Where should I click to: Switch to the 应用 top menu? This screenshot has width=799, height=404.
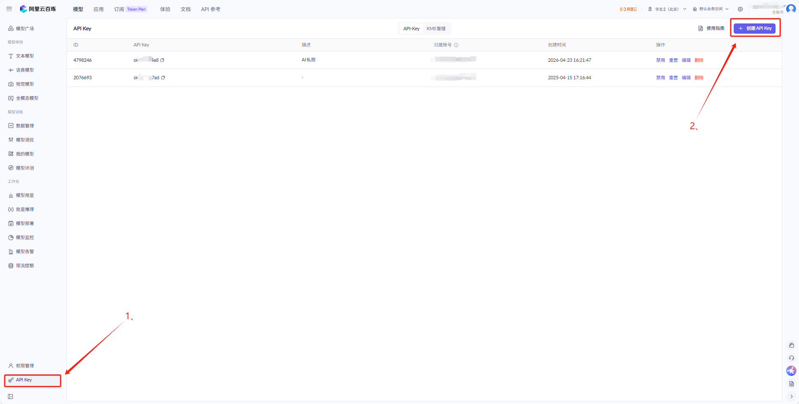click(99, 9)
